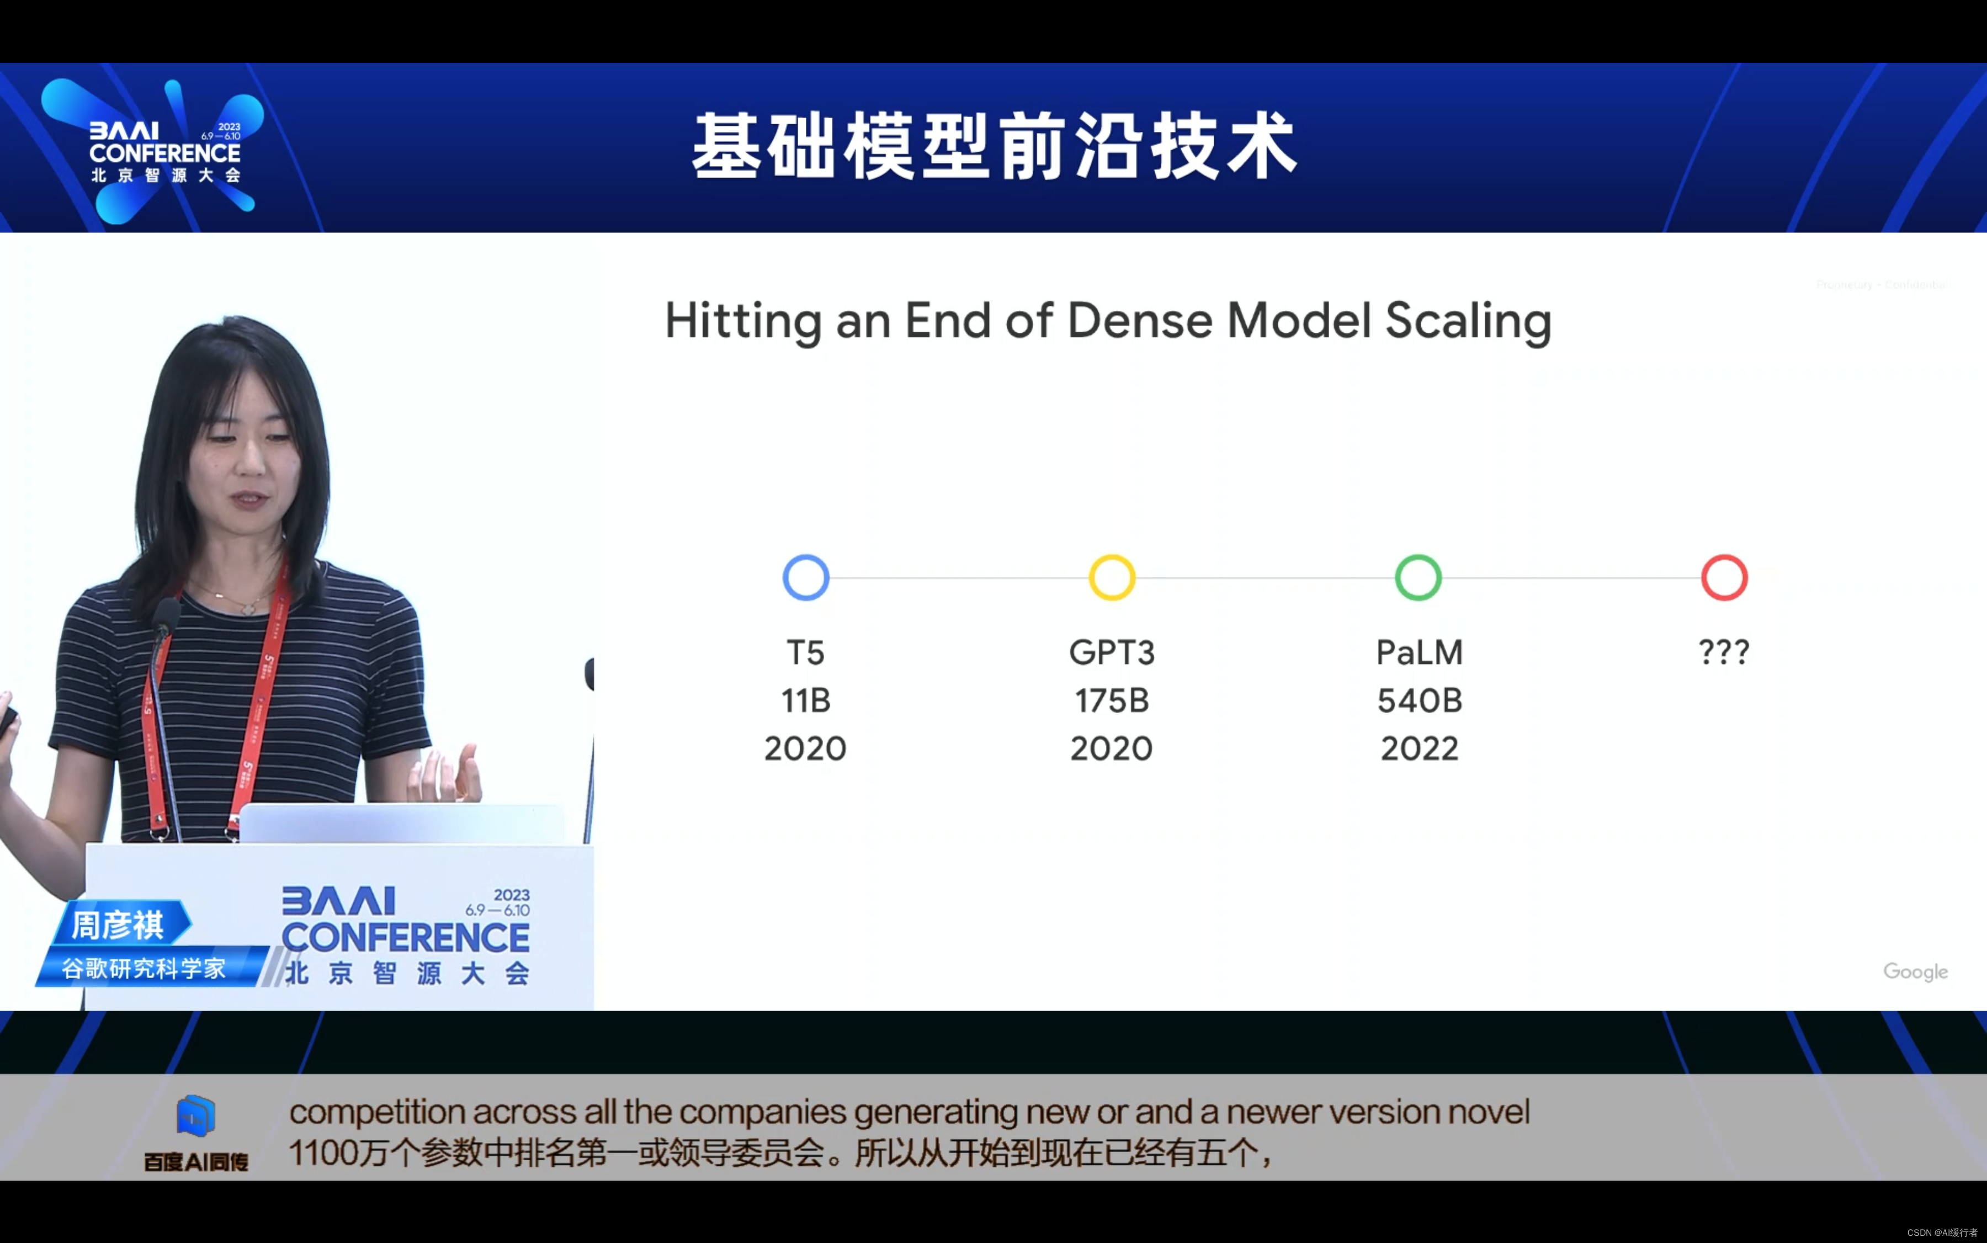Click the Baidu AI interpretation logo icon
Viewport: 1987px width, 1243px height.
(195, 1117)
